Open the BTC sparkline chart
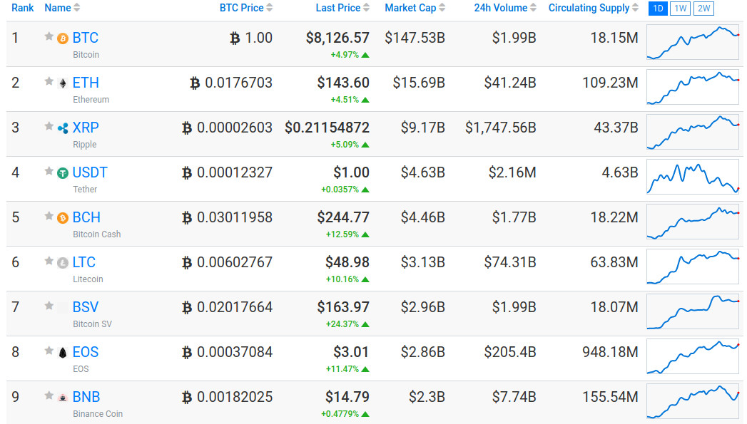This screenshot has width=747, height=424. tap(693, 42)
